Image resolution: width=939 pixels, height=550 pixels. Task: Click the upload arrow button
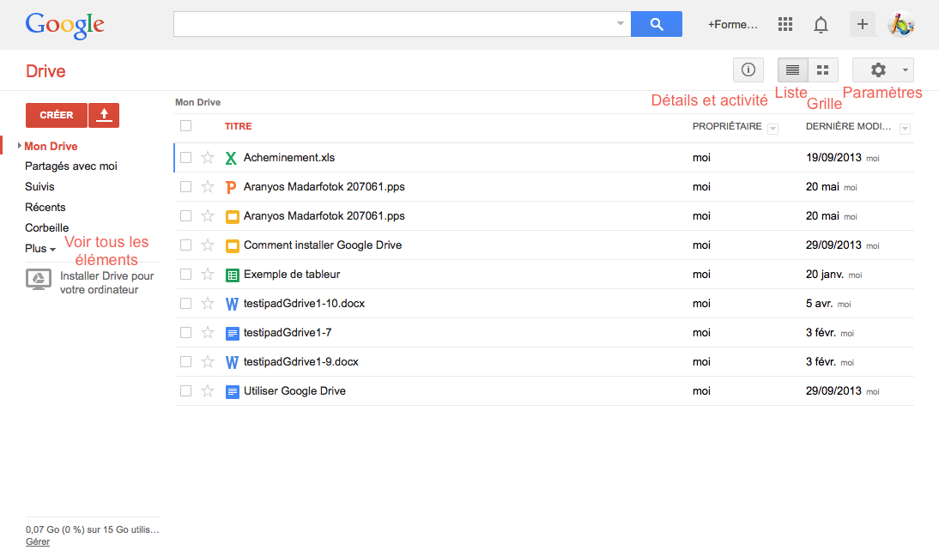pos(104,115)
